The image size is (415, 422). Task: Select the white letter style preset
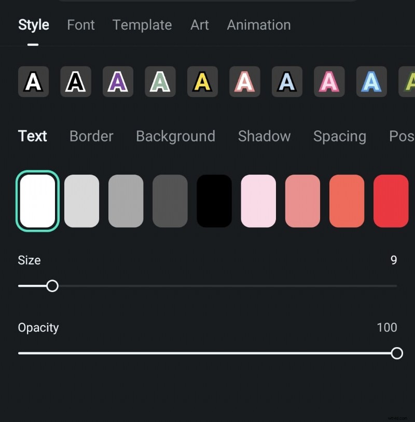pos(33,82)
